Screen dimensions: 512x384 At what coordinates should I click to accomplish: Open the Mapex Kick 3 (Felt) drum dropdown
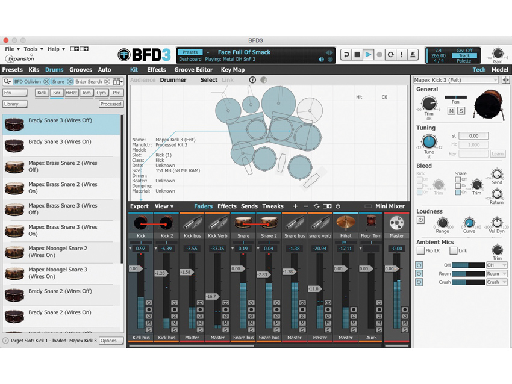click(x=456, y=80)
